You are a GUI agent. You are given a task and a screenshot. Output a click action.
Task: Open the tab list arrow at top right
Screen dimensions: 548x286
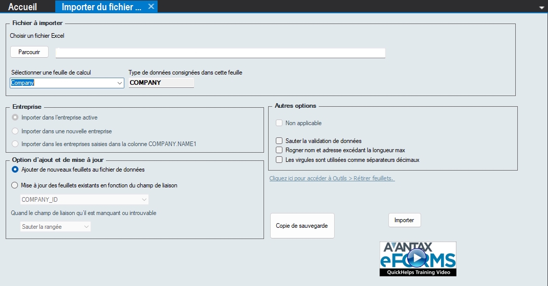click(x=541, y=7)
